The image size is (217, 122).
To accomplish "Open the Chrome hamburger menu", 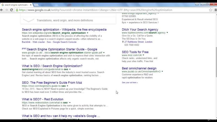I will [x=216, y=10].
